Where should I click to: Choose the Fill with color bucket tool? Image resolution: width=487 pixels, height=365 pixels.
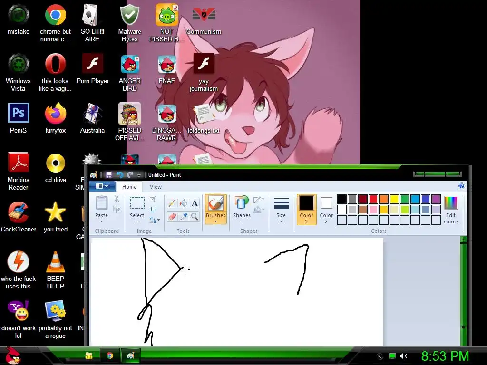pos(183,203)
